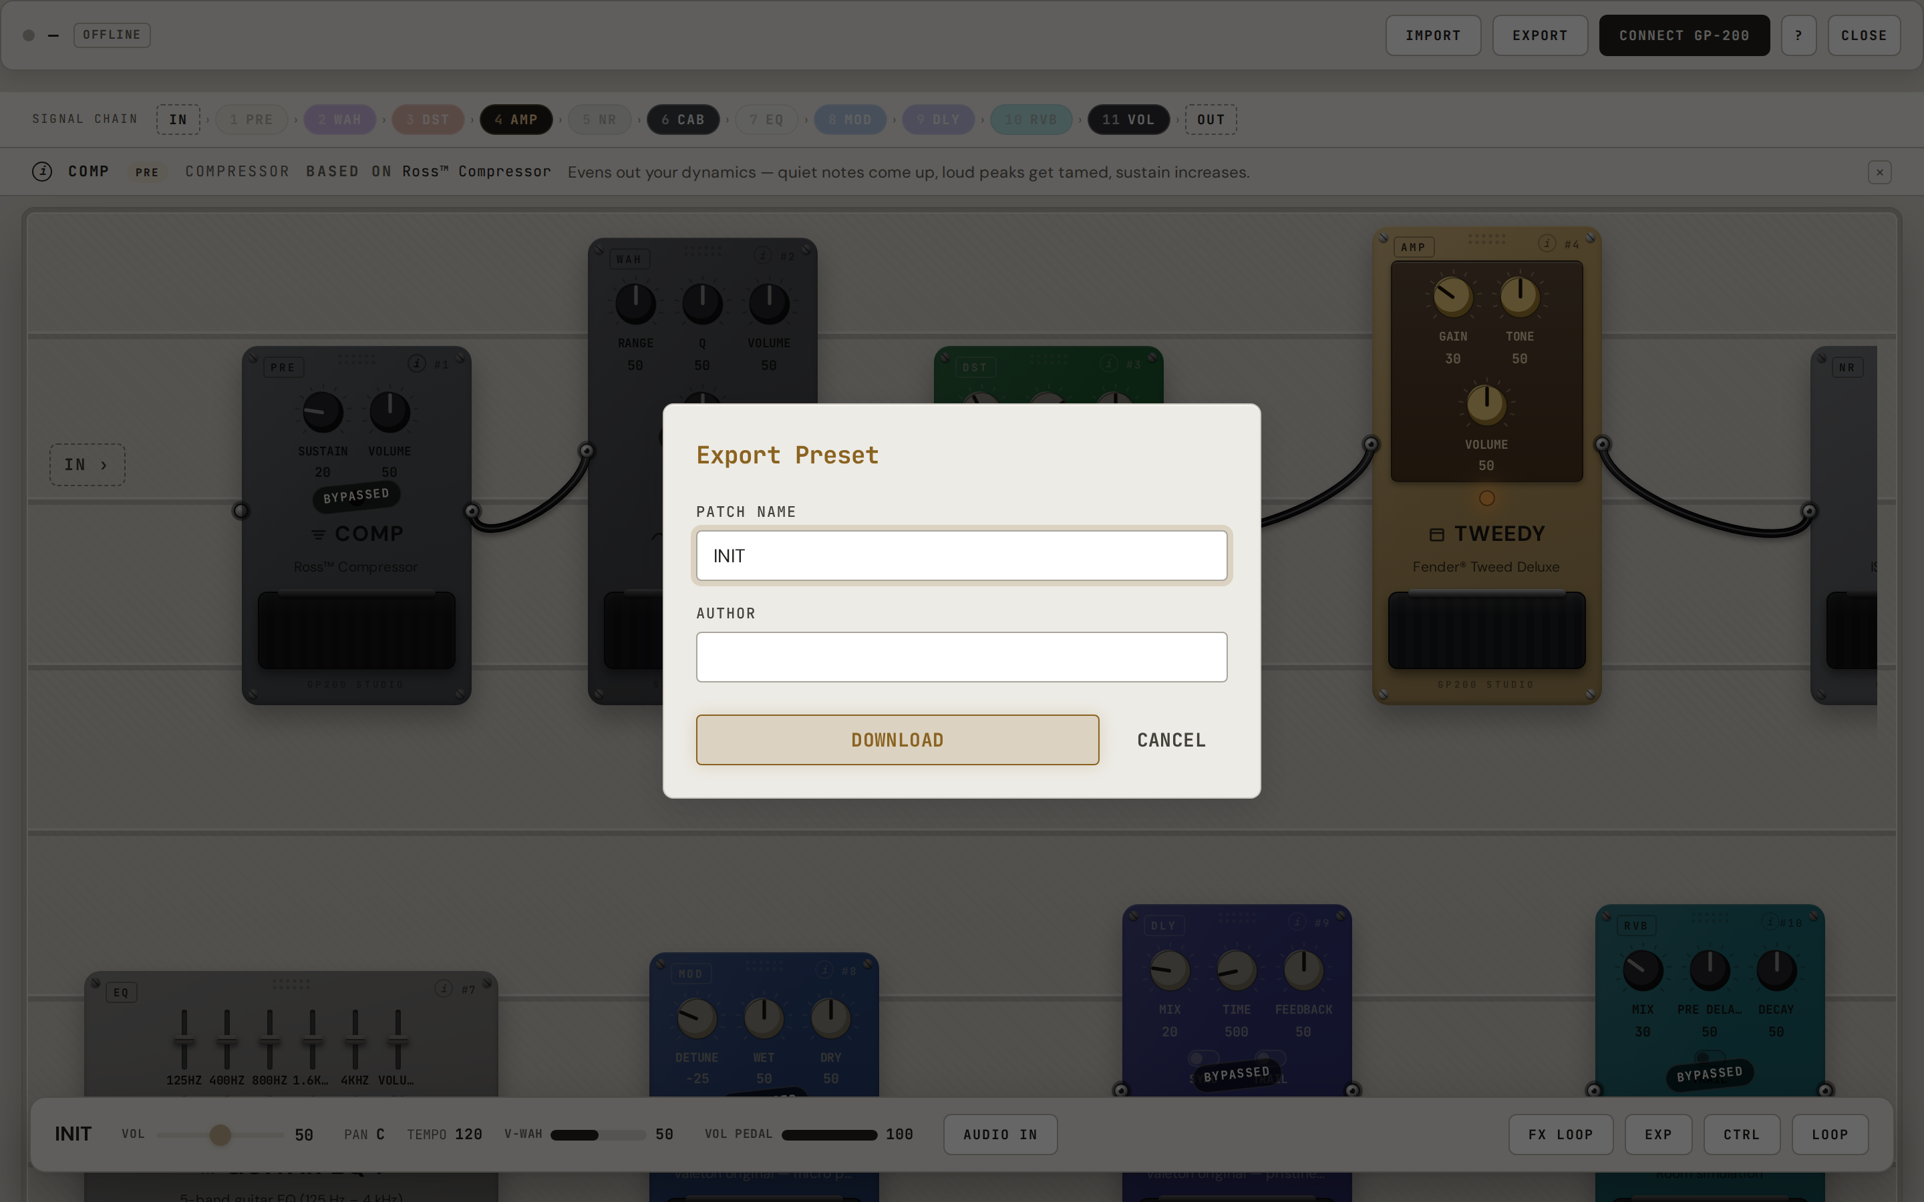Click the Gain knob on TWEEDY amp

pyautogui.click(x=1452, y=297)
